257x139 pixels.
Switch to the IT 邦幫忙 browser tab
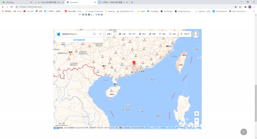113,2
